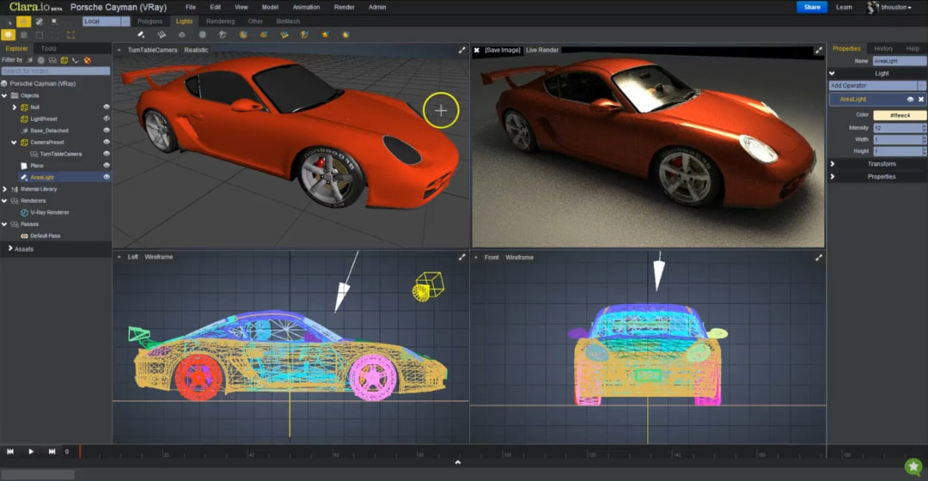This screenshot has width=928, height=481.
Task: Click the light Color swatch #ffeec4
Action: 900,115
